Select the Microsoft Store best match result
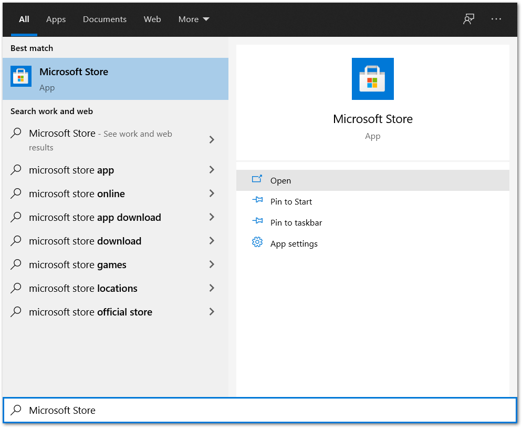The image size is (522, 428). 116,79
